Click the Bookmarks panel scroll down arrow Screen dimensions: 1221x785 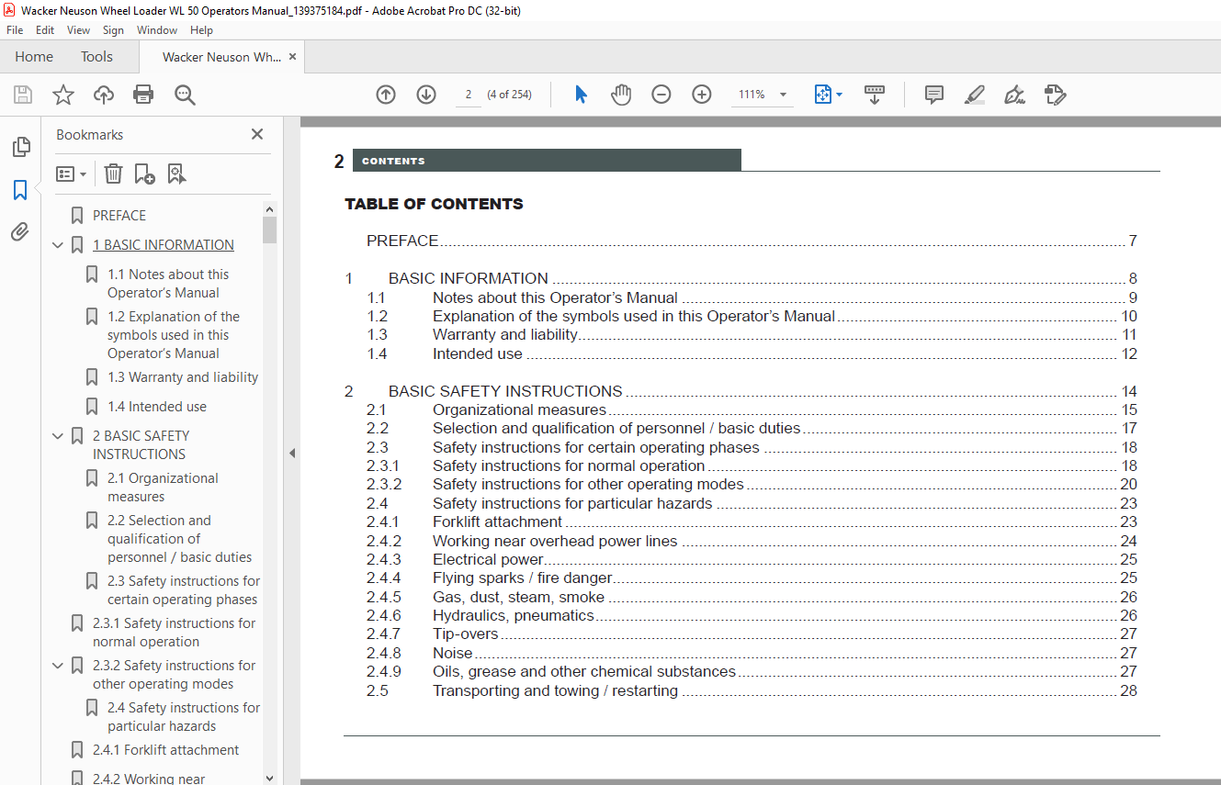point(269,778)
